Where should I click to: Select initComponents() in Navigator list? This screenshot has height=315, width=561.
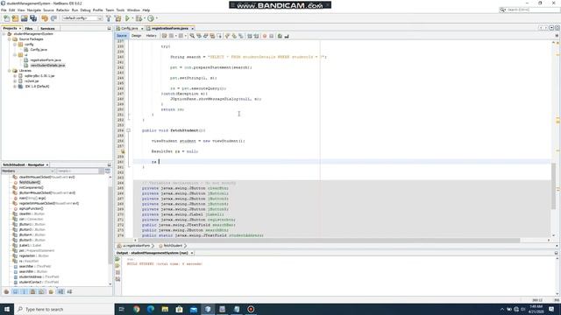click(32, 187)
